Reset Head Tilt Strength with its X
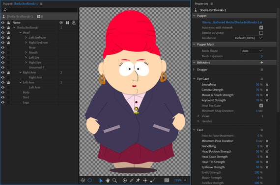This screenshot has height=185, width=280. point(267,162)
